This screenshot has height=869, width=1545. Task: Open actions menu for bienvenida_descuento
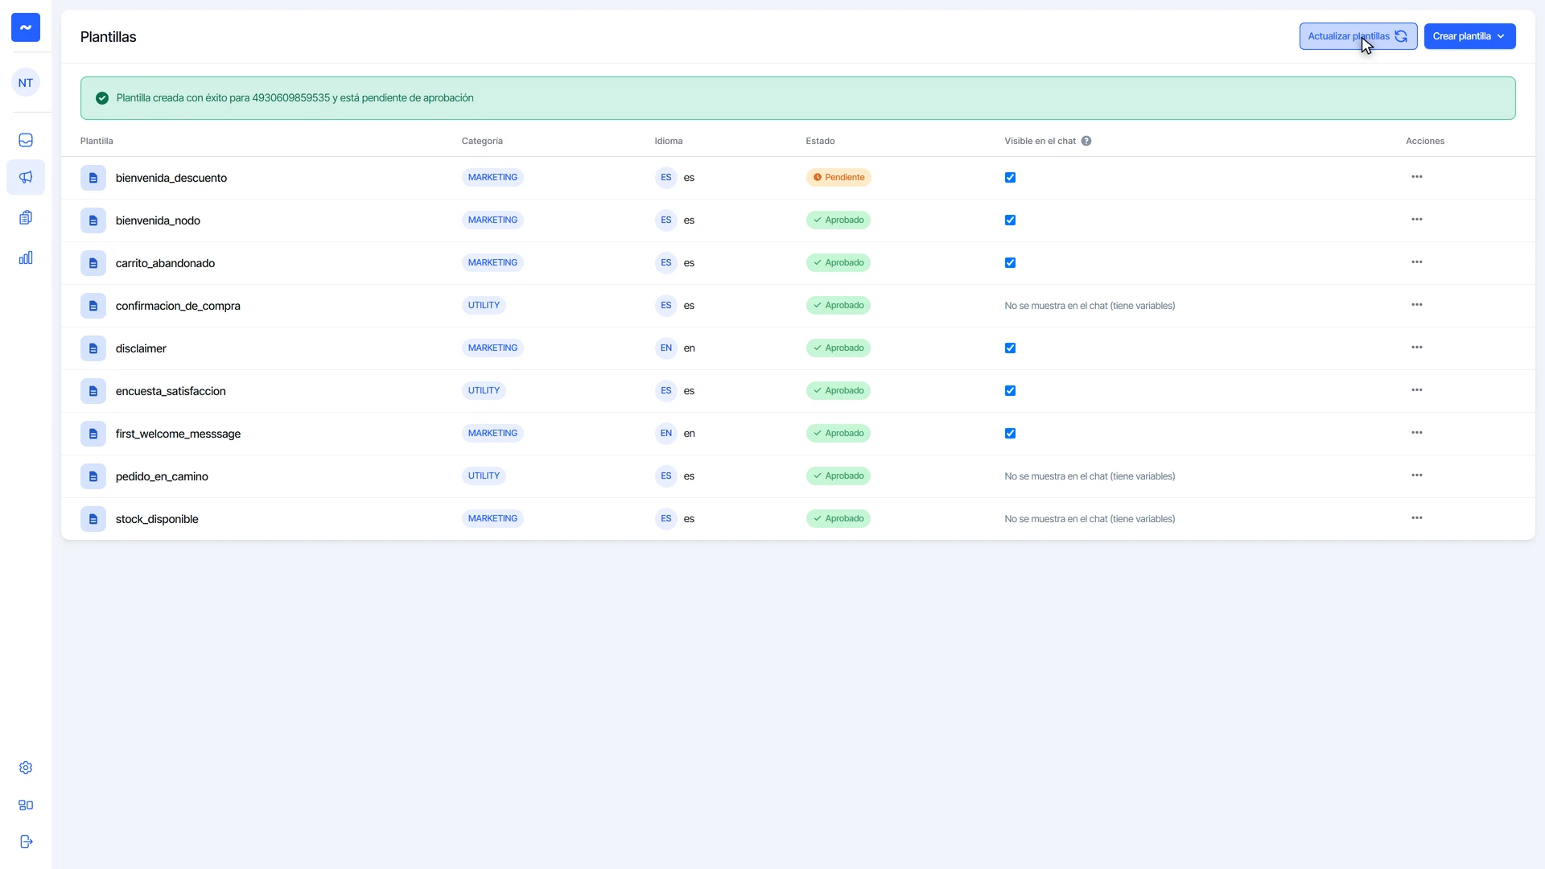[x=1416, y=177]
